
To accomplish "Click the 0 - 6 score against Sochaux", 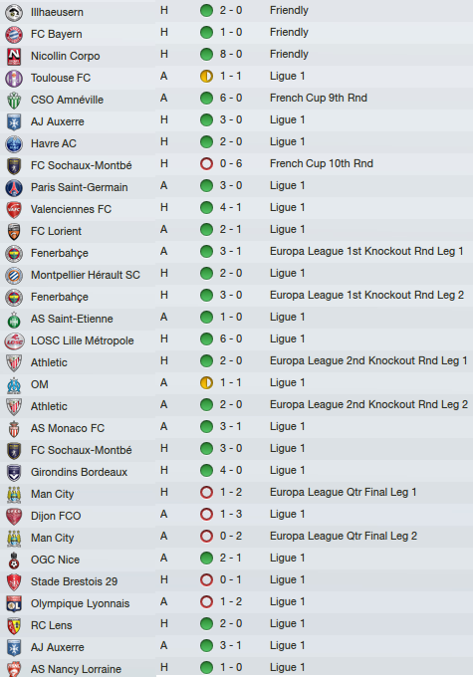I will [231, 163].
